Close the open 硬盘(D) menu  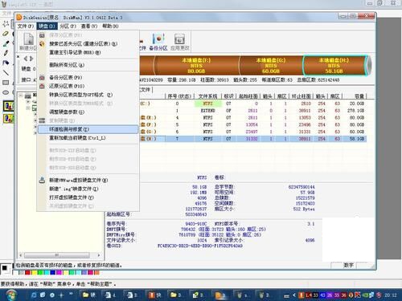coord(47,26)
